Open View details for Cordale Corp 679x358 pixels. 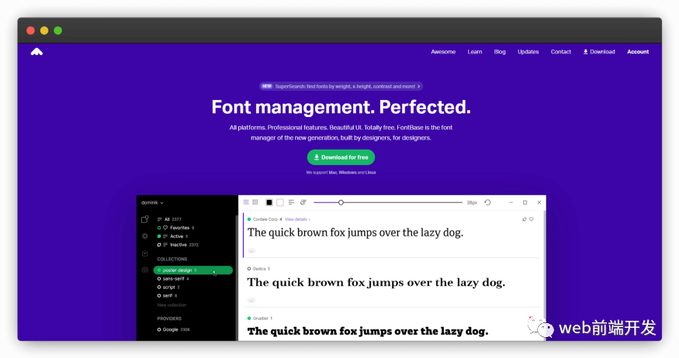(297, 219)
